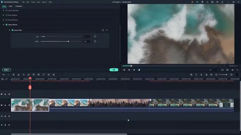Lock the video track containing the clips
241x135 pixels.
tap(5, 105)
